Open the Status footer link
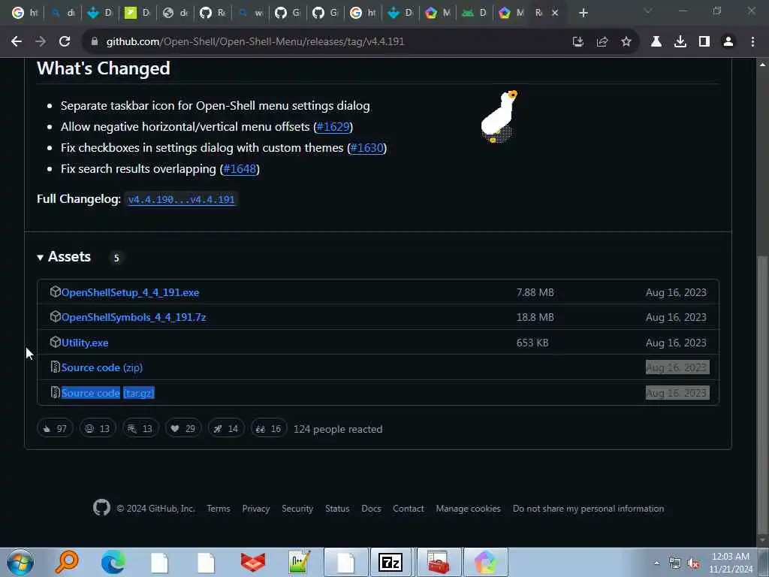769x577 pixels. coord(337,509)
